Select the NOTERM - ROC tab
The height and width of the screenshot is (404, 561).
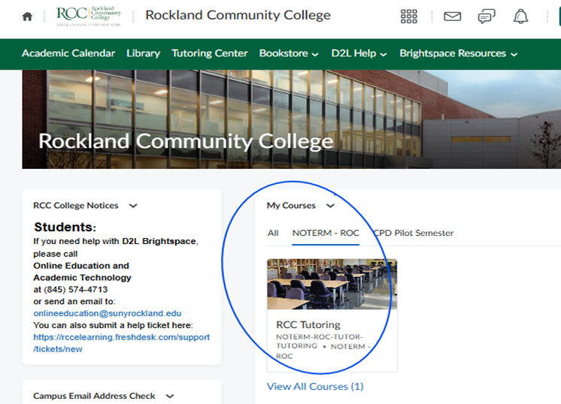click(326, 234)
